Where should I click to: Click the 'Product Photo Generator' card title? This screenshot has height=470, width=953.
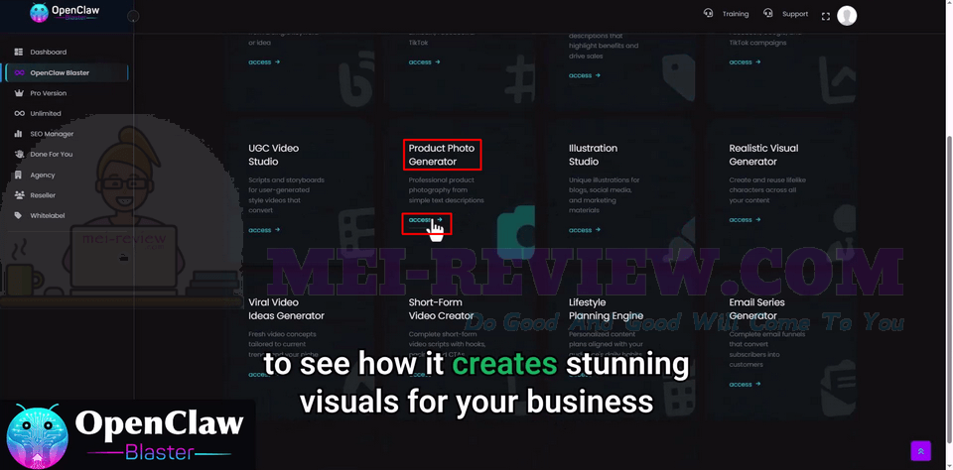click(x=442, y=155)
